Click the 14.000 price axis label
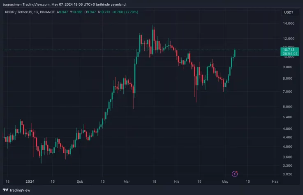The width and height of the screenshot is (303, 195). pyautogui.click(x=289, y=23)
